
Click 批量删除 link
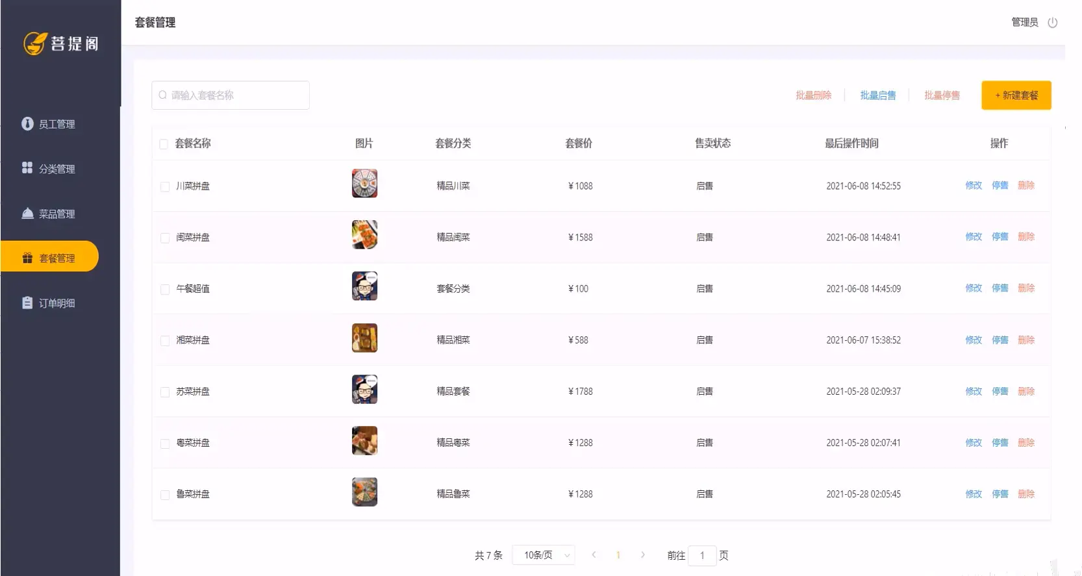(814, 95)
